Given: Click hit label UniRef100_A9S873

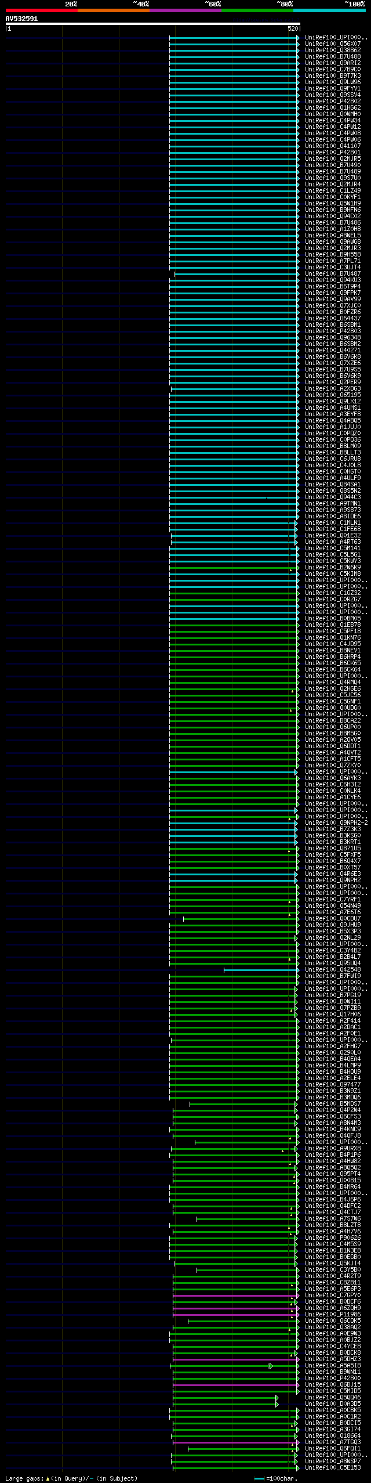Looking at the screenshot, I should click(x=333, y=510).
